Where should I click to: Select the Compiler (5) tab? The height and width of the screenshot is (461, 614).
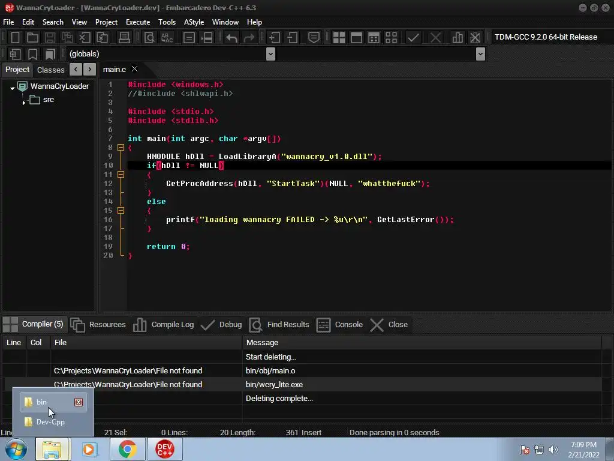click(34, 324)
